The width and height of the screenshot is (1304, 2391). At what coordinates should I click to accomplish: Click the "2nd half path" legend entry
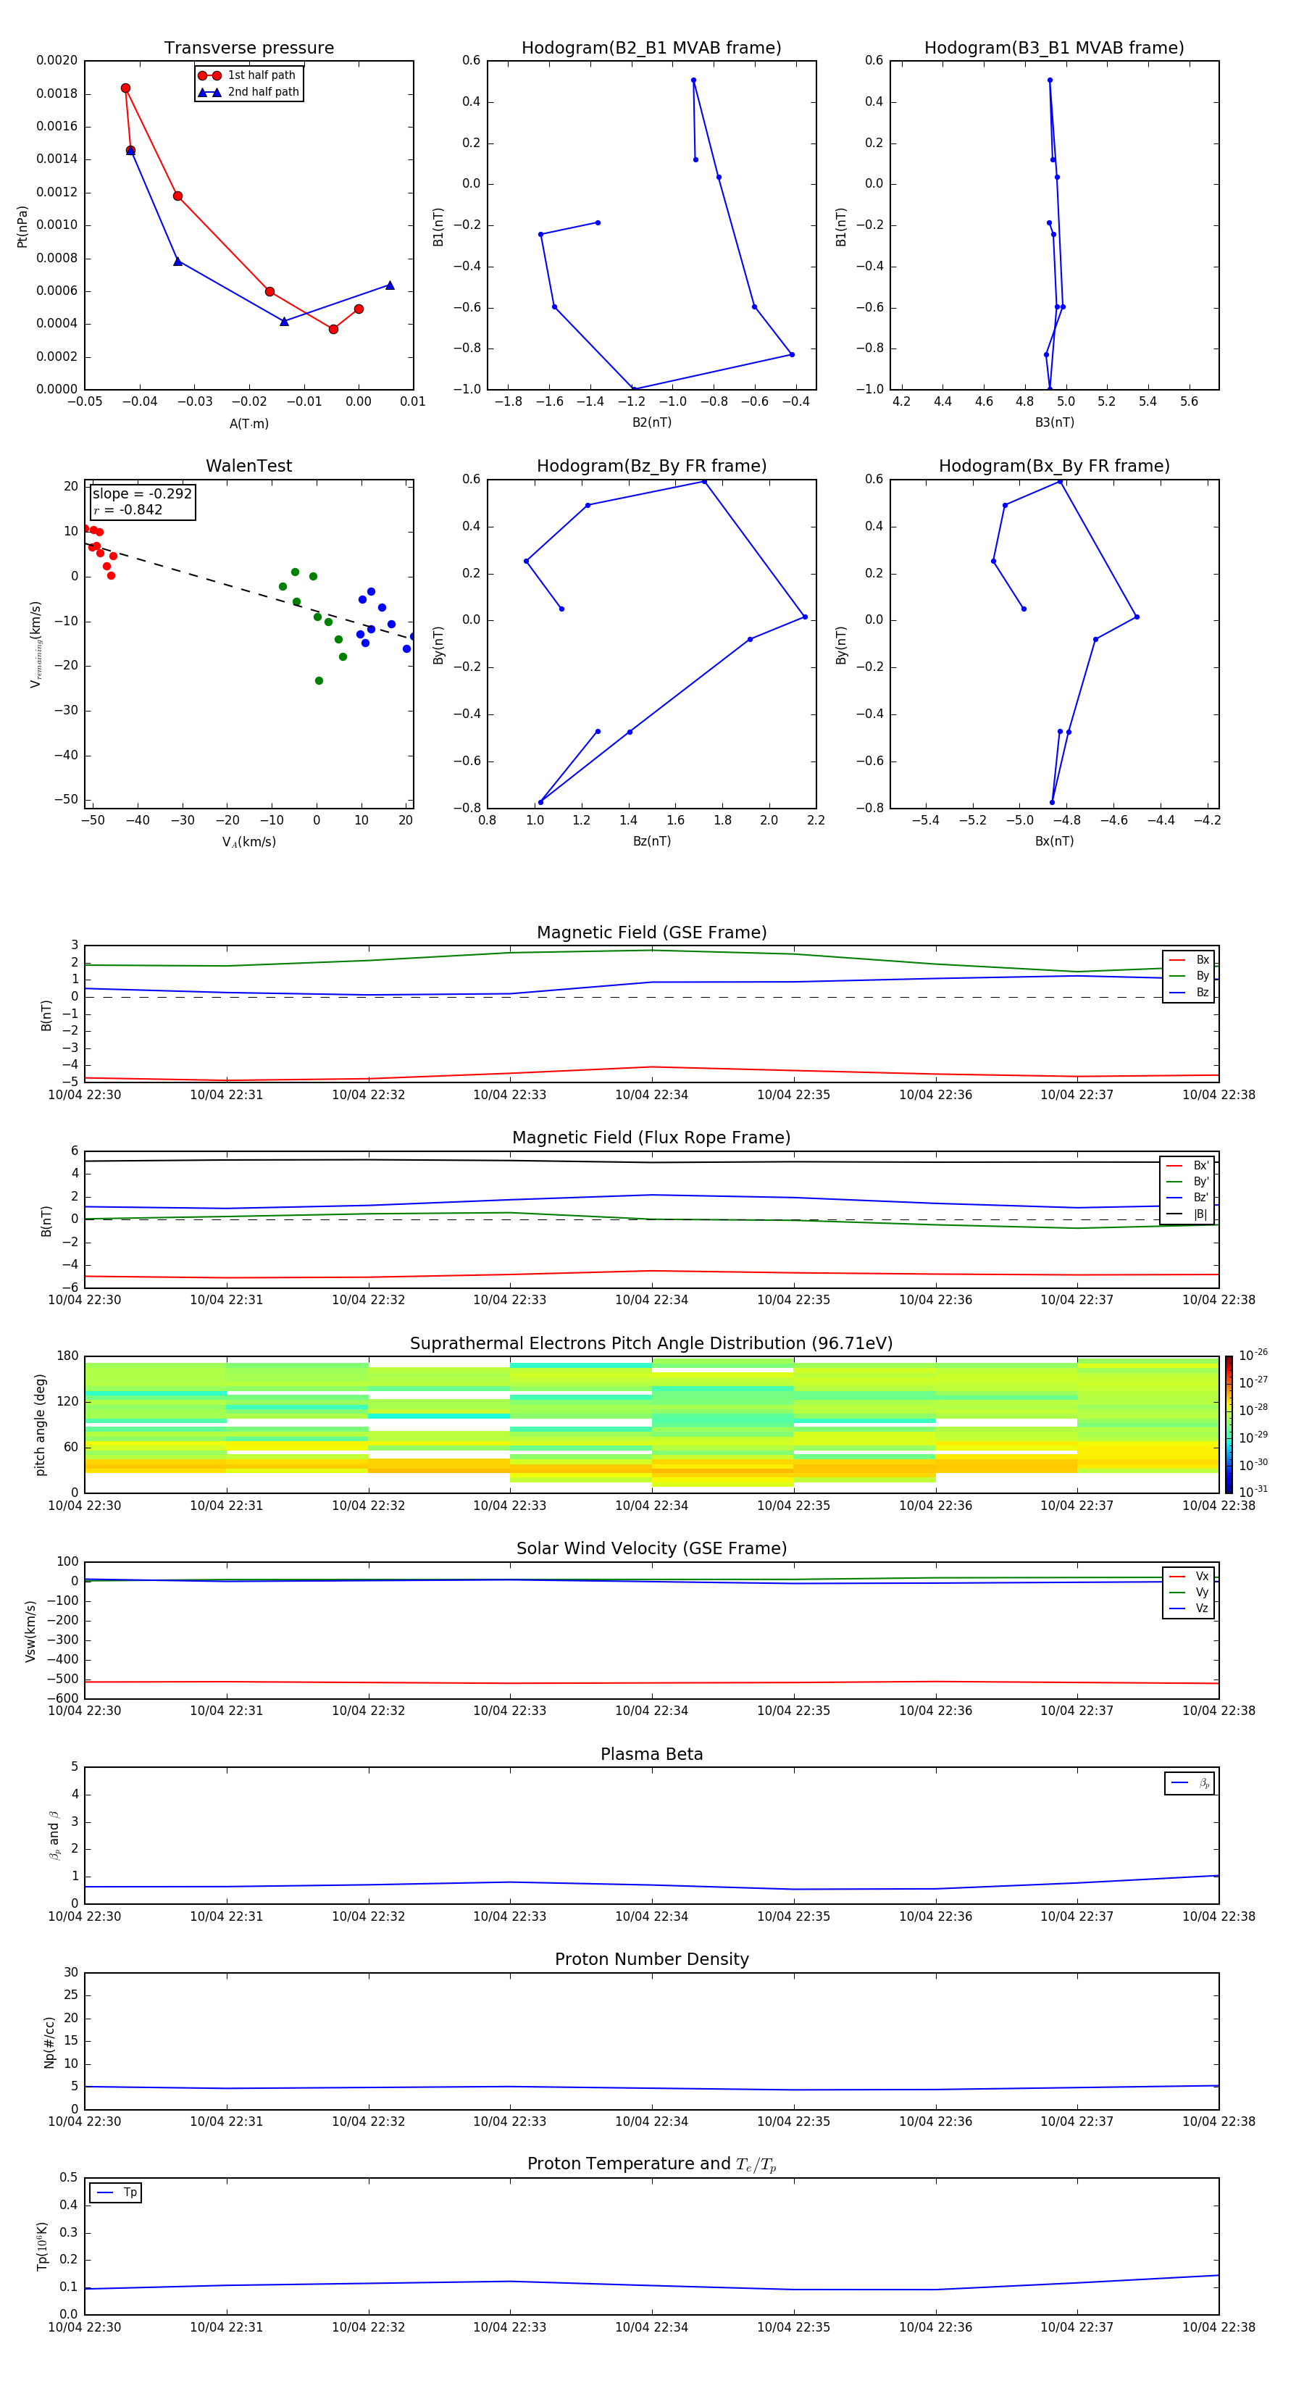point(248,92)
